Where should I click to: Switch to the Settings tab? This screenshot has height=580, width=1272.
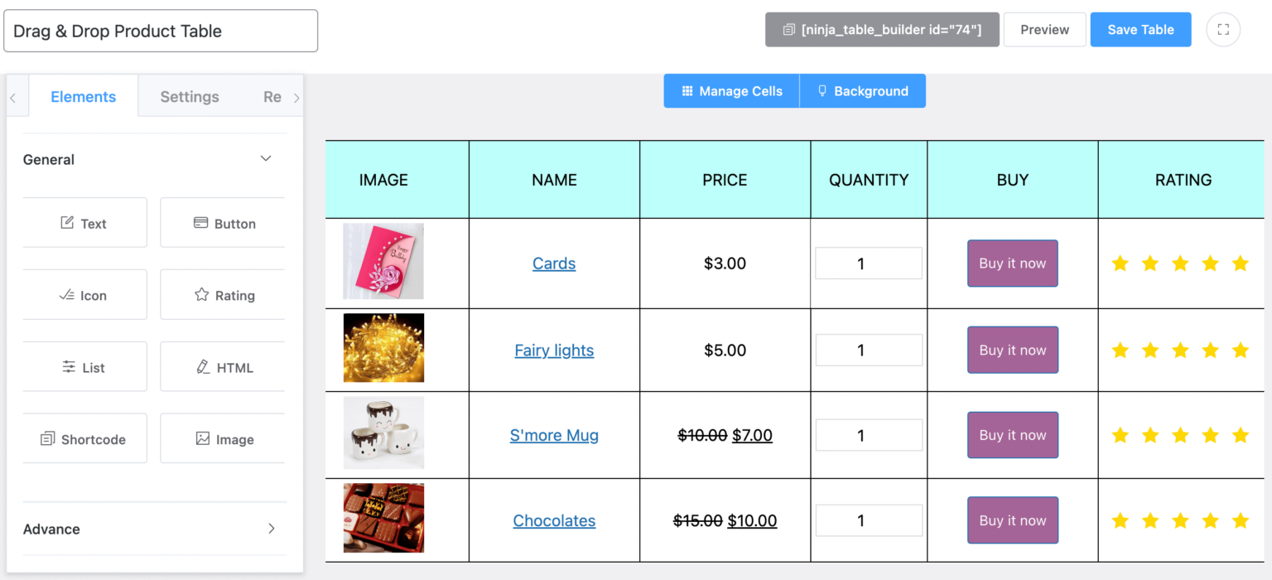click(189, 96)
